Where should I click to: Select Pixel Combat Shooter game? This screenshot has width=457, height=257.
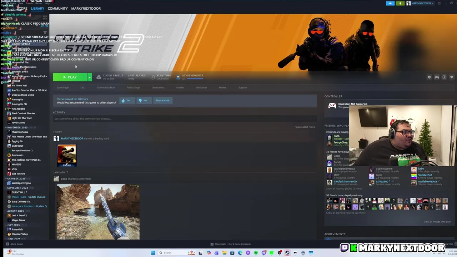point(23,114)
